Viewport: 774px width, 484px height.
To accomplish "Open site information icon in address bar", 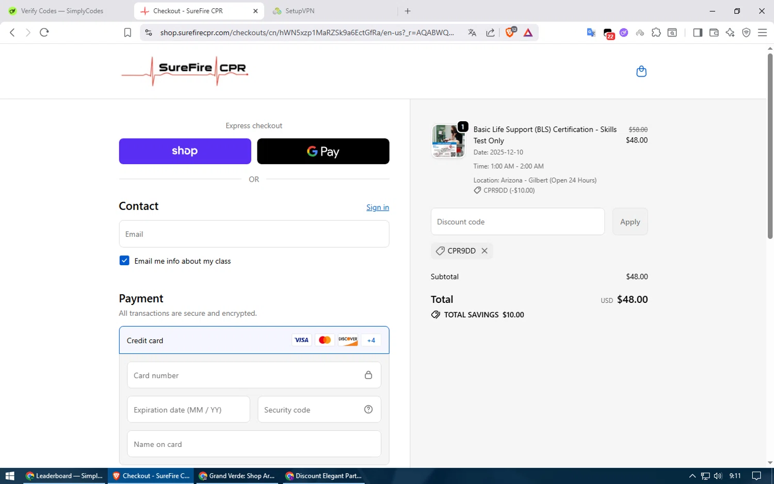I will click(149, 33).
